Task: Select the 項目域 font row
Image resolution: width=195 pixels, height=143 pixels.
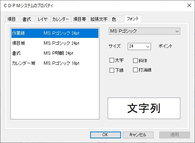Action: (55, 43)
